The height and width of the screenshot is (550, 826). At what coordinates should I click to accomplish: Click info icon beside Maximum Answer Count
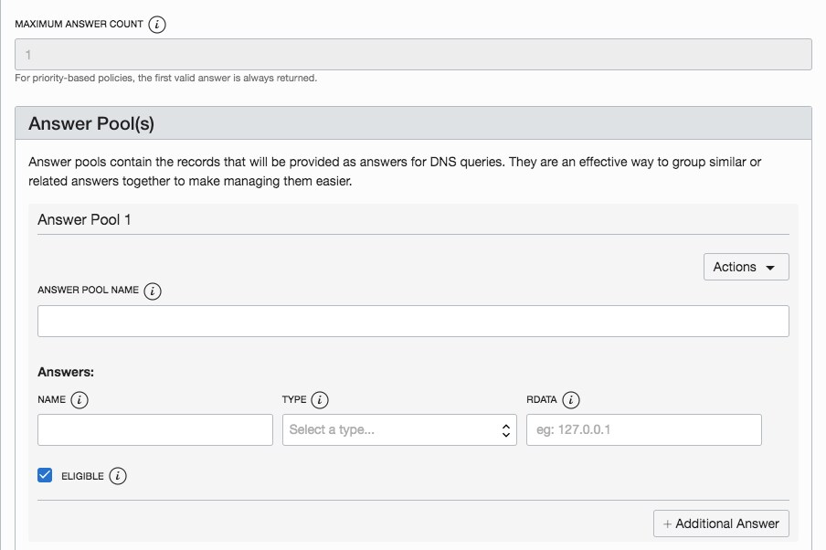157,25
